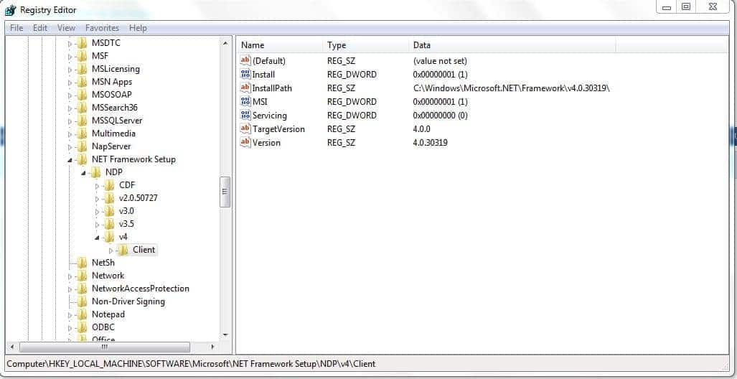Select the Network tree key
The image size is (737, 379).
108,276
